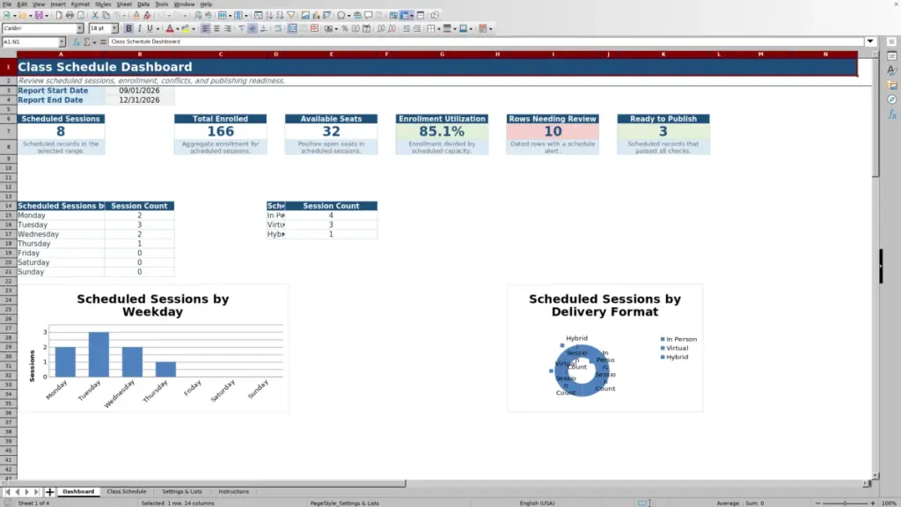Select the Scheduled Sessions by Weekday chart
The image size is (901, 507).
click(153, 349)
